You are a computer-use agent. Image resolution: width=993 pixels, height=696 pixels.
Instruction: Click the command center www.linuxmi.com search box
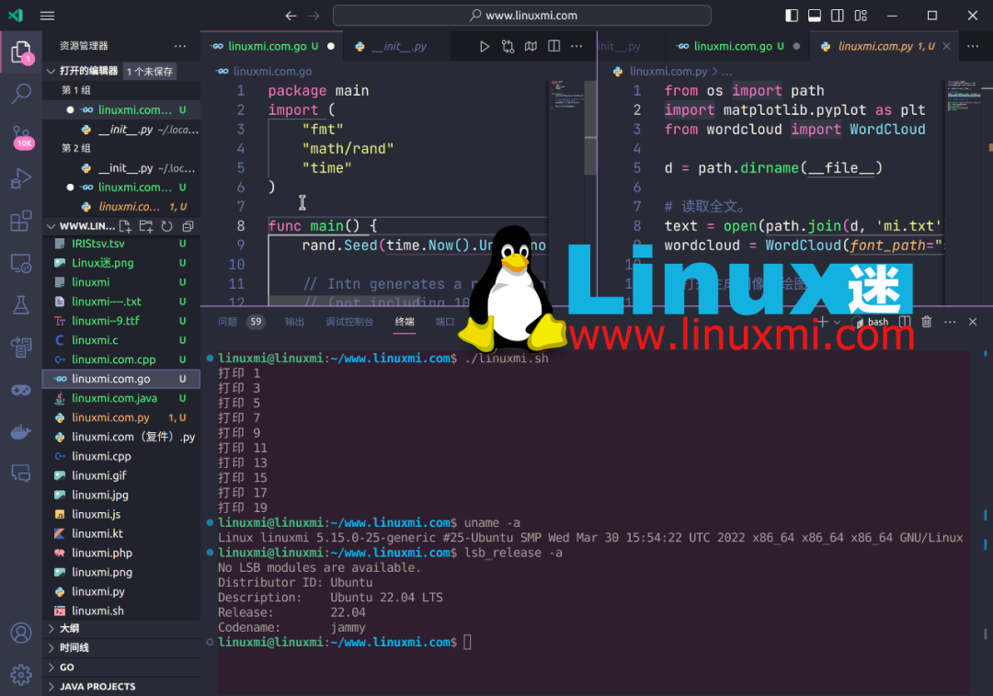pyautogui.click(x=522, y=16)
